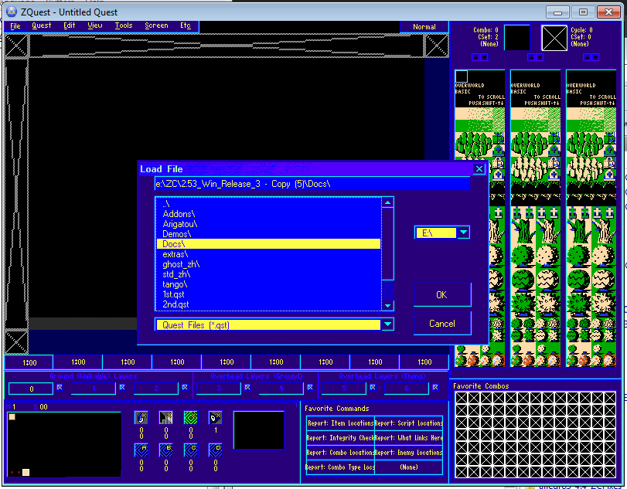Select warp return square D
627x489 pixels.
pos(216,450)
